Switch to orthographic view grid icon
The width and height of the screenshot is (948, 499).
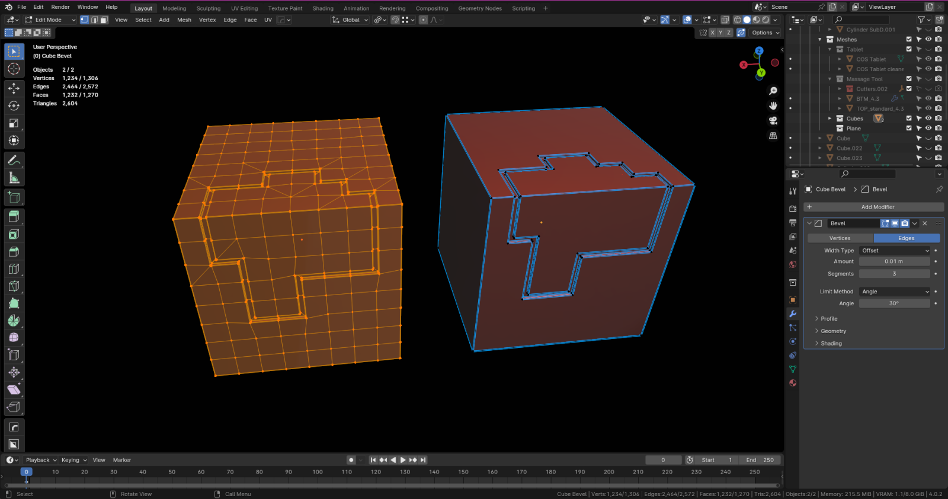[773, 136]
